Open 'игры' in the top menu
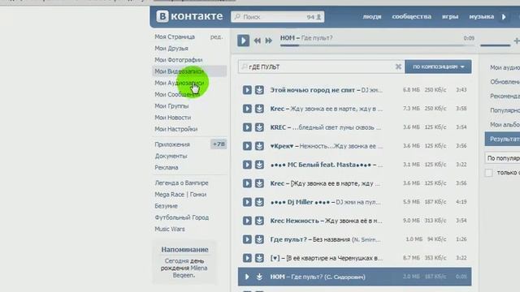520x292 pixels. 450,16
